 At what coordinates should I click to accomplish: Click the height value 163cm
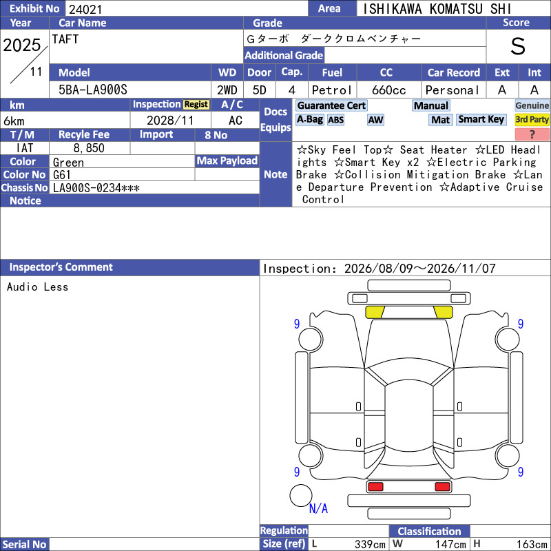point(532,544)
